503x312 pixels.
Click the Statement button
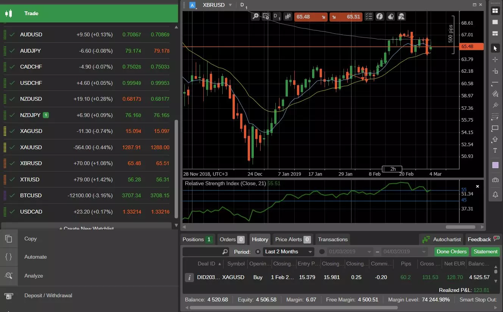coord(485,251)
